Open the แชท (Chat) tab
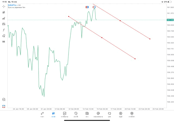174x122 pixels. pos(109,114)
